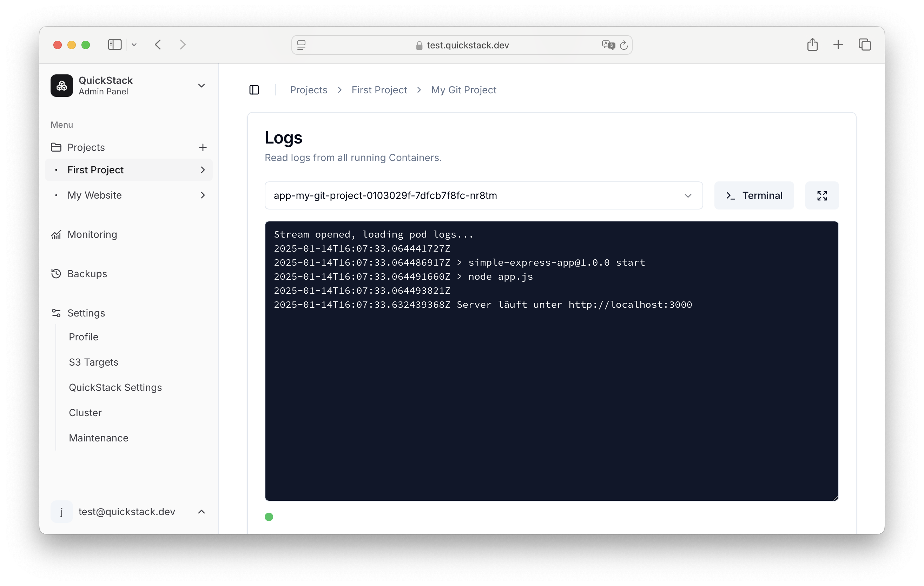
Task: Click Add new Project button
Action: pos(203,147)
